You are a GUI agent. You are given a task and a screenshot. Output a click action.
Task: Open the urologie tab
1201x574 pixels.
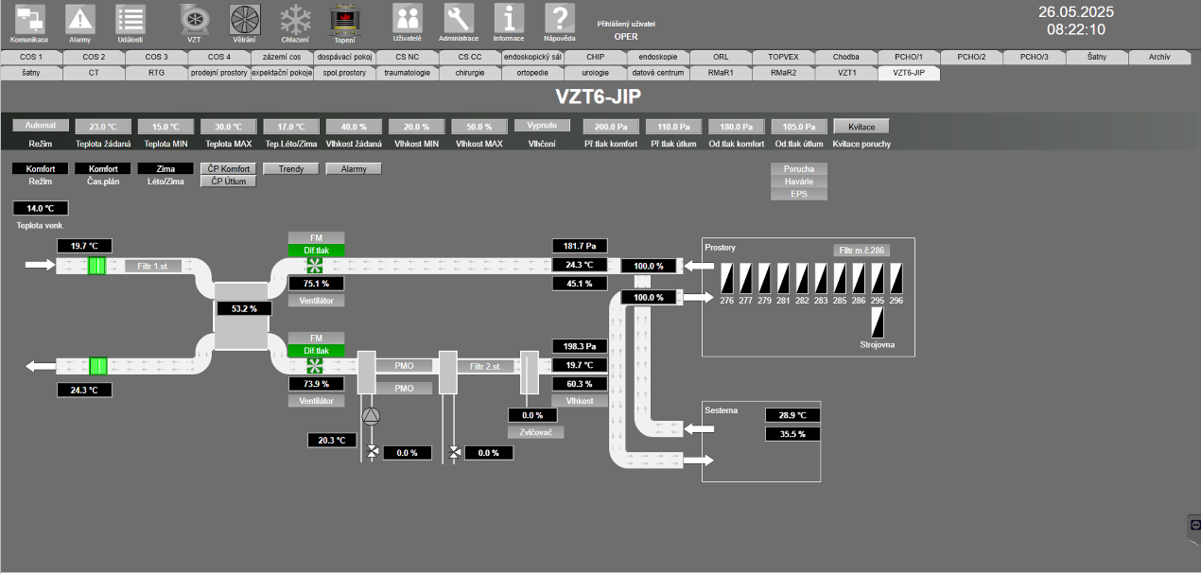[x=595, y=72]
